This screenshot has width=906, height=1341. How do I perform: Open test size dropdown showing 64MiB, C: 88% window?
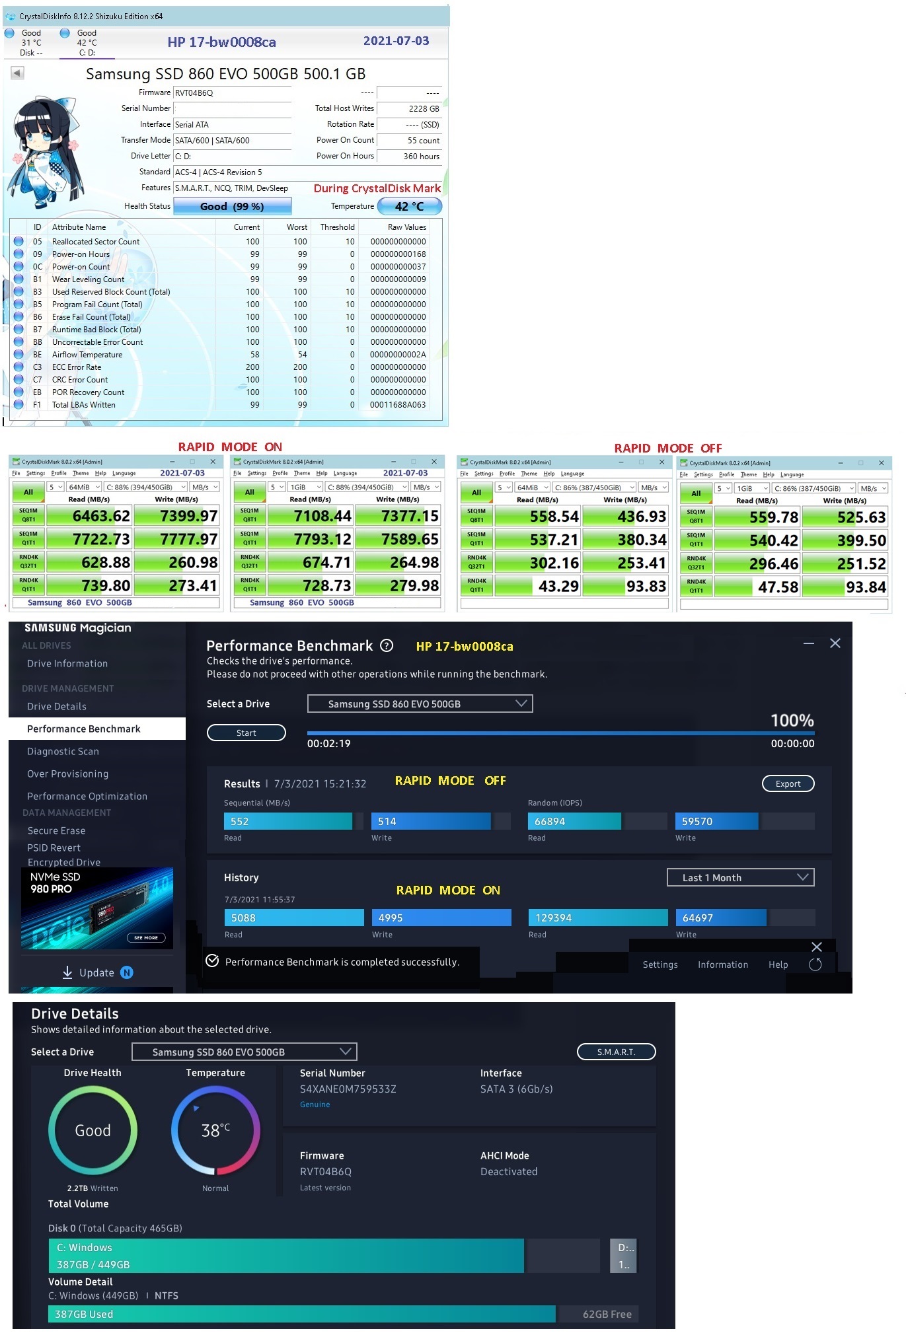[84, 487]
